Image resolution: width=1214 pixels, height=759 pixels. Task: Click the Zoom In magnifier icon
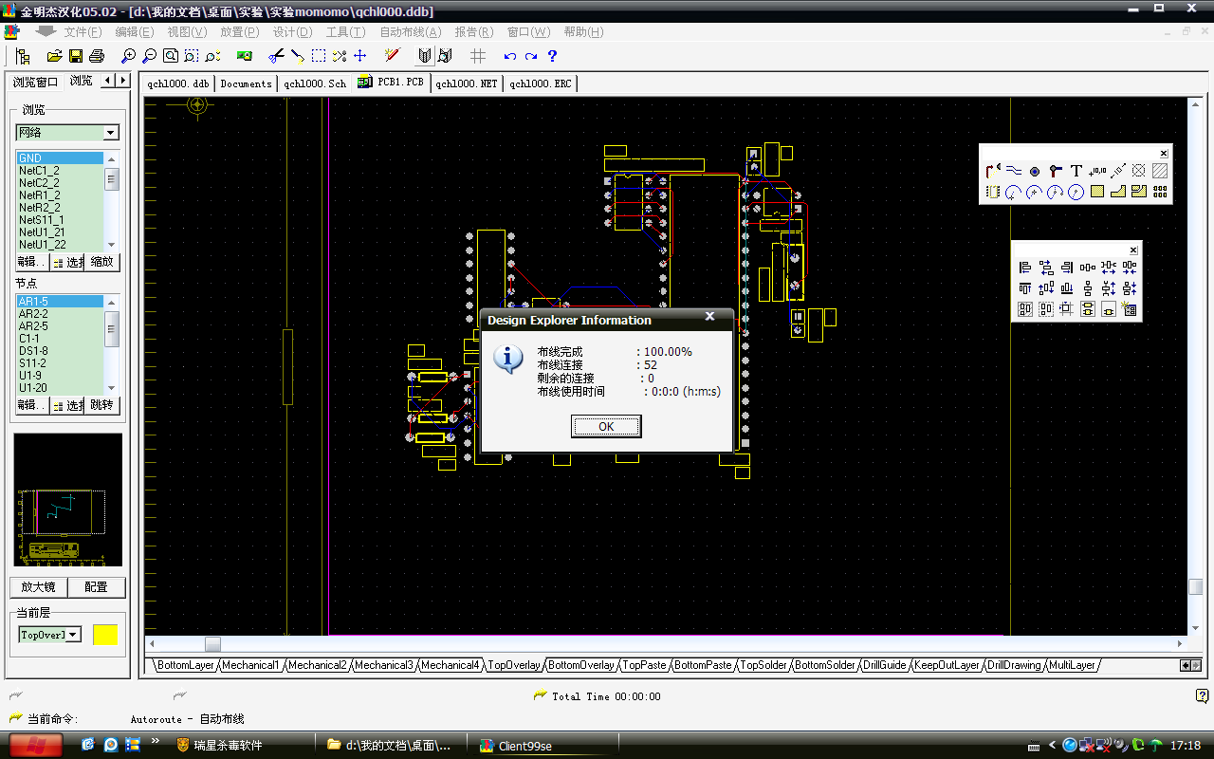pyautogui.click(x=128, y=57)
